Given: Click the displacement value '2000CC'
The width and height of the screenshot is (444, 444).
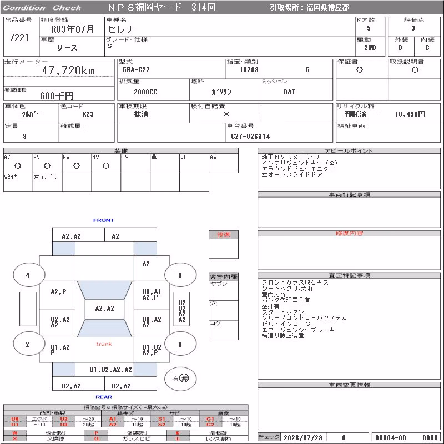Looking at the screenshot, I should click(145, 92).
